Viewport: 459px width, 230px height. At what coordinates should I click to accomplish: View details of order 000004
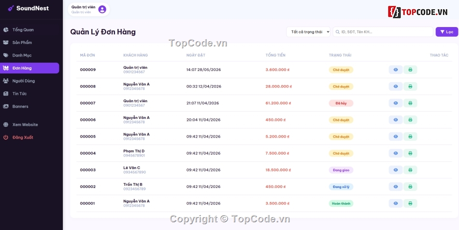pyautogui.click(x=396, y=153)
